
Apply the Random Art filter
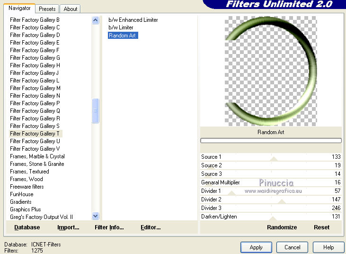(256, 247)
